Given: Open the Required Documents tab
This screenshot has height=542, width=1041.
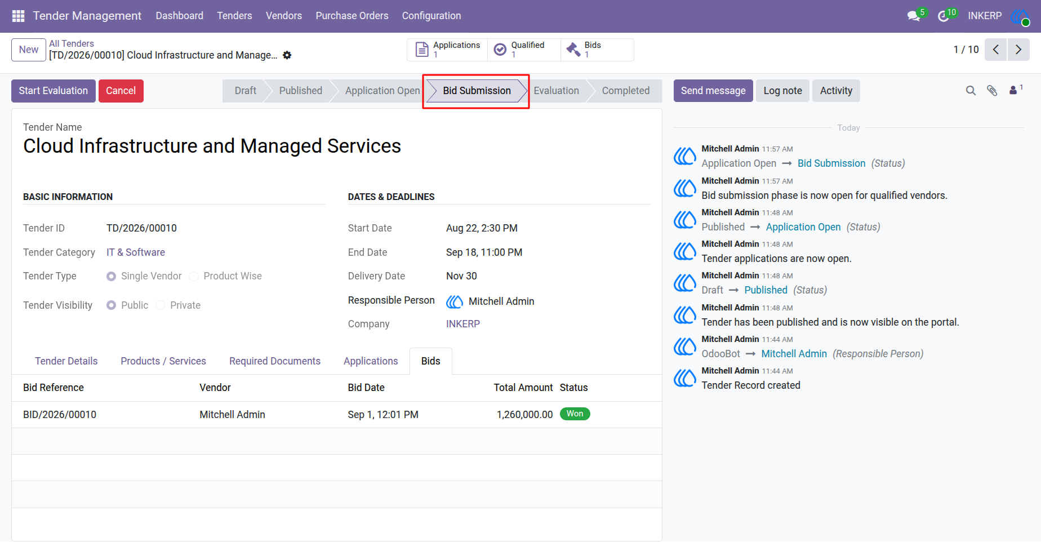Looking at the screenshot, I should pyautogui.click(x=275, y=361).
